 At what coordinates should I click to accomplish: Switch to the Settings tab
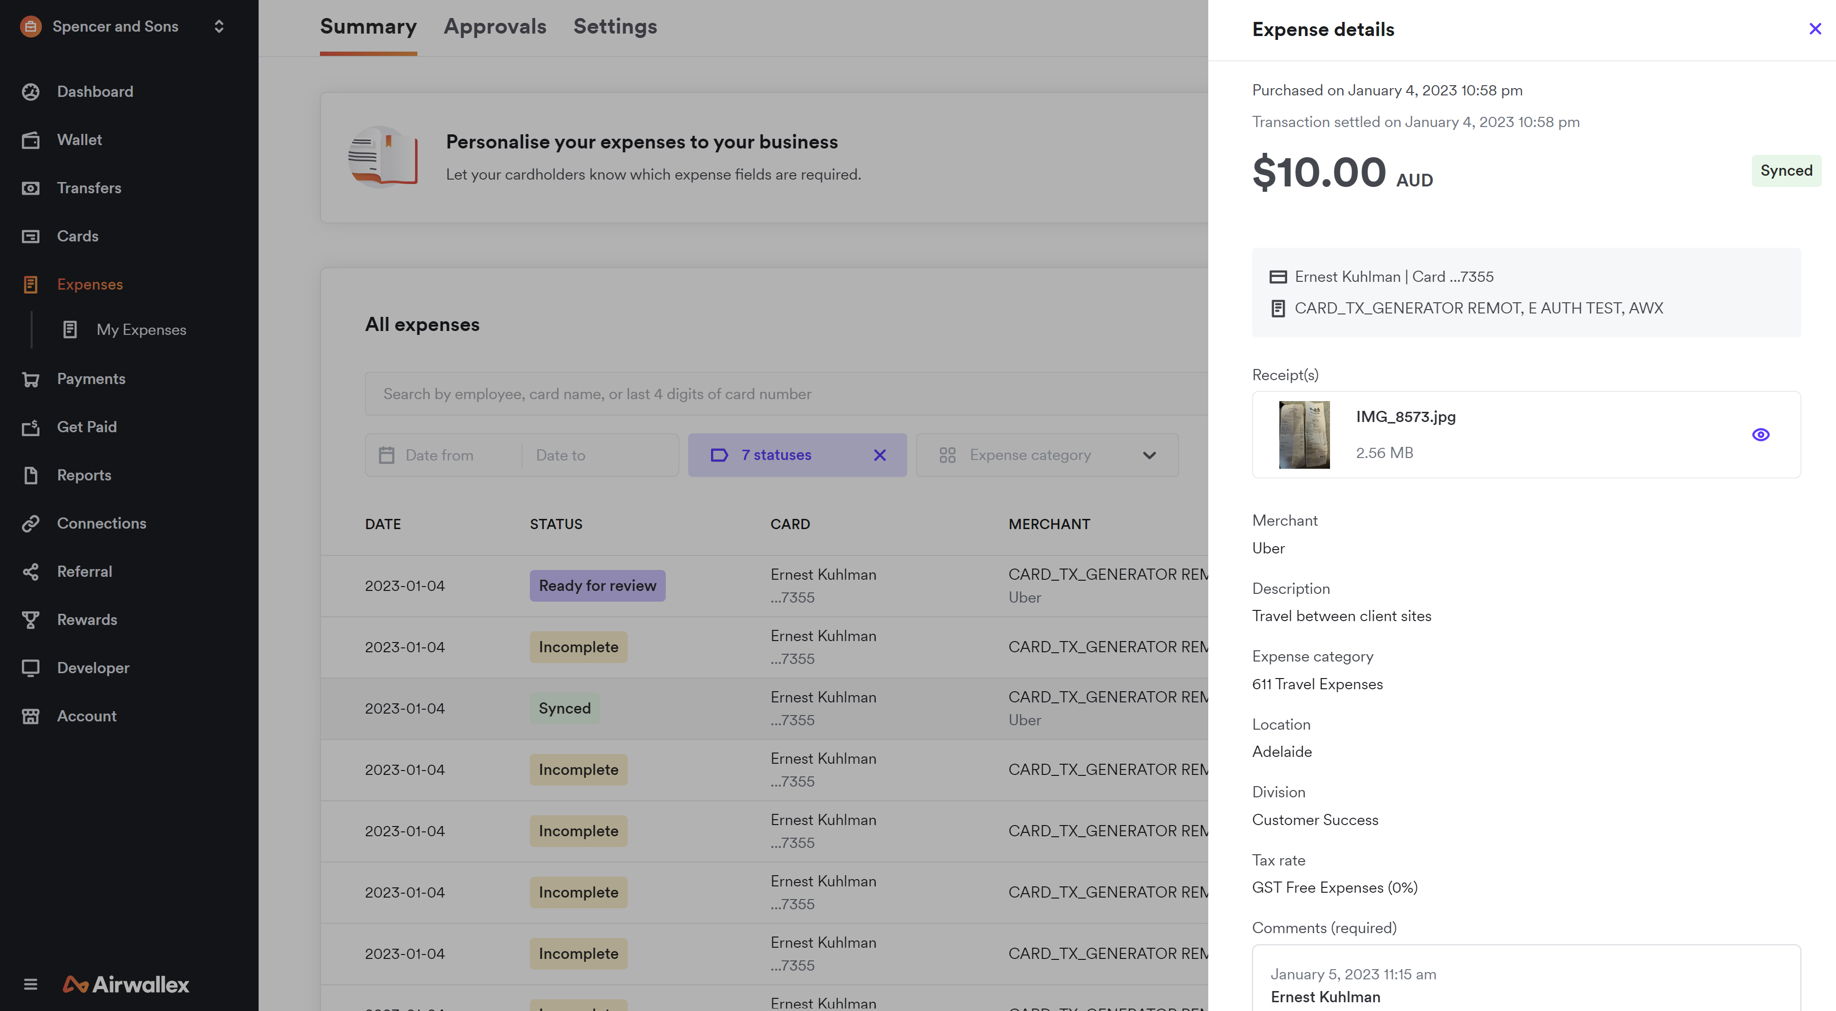click(x=615, y=26)
